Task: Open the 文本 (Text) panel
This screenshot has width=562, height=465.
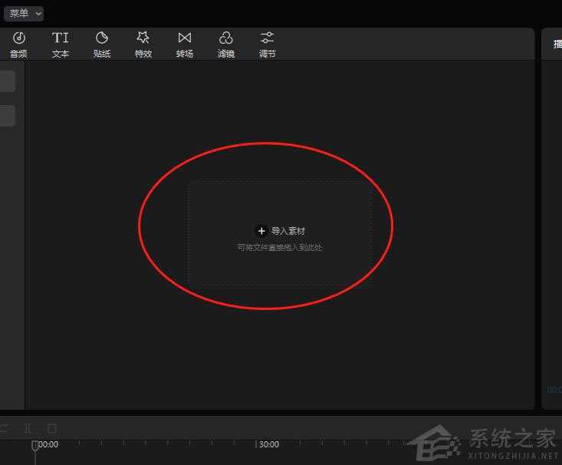Action: [x=61, y=45]
